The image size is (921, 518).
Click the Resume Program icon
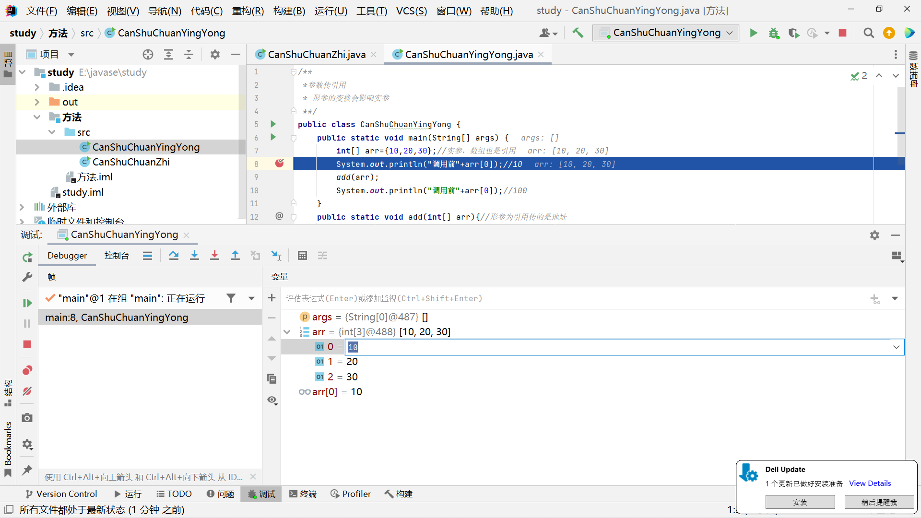27,303
